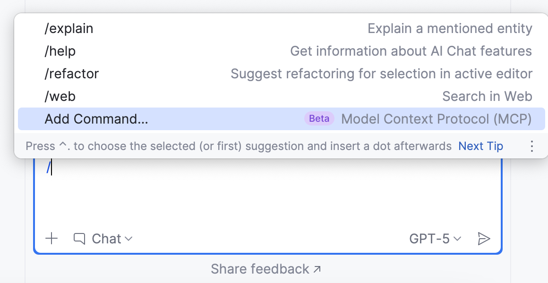Click the chat bubble icon next to Chat

pyautogui.click(x=78, y=239)
